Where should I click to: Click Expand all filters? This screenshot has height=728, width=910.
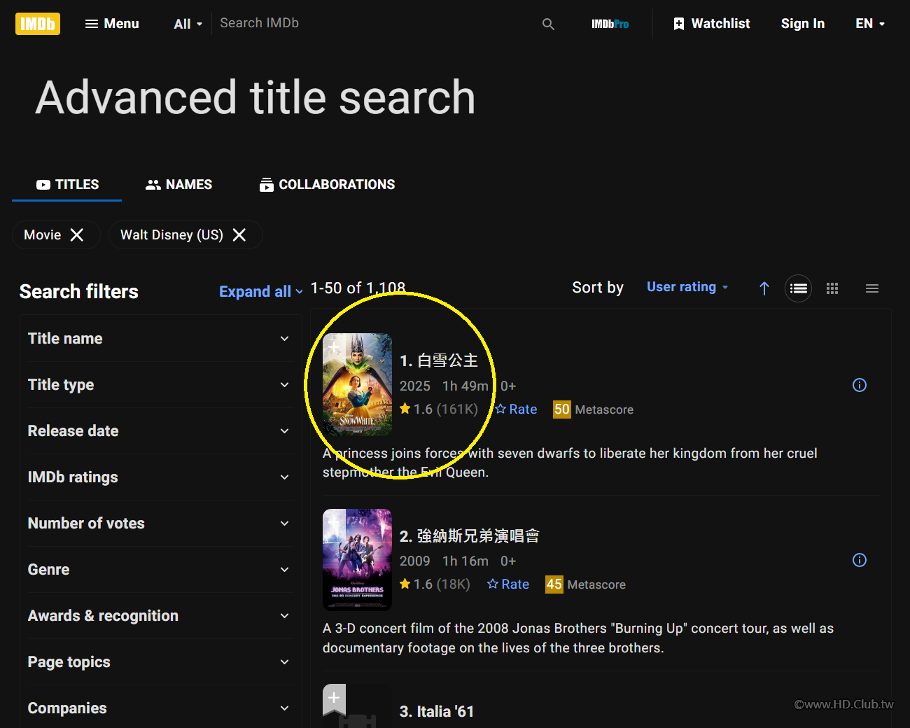[260, 291]
